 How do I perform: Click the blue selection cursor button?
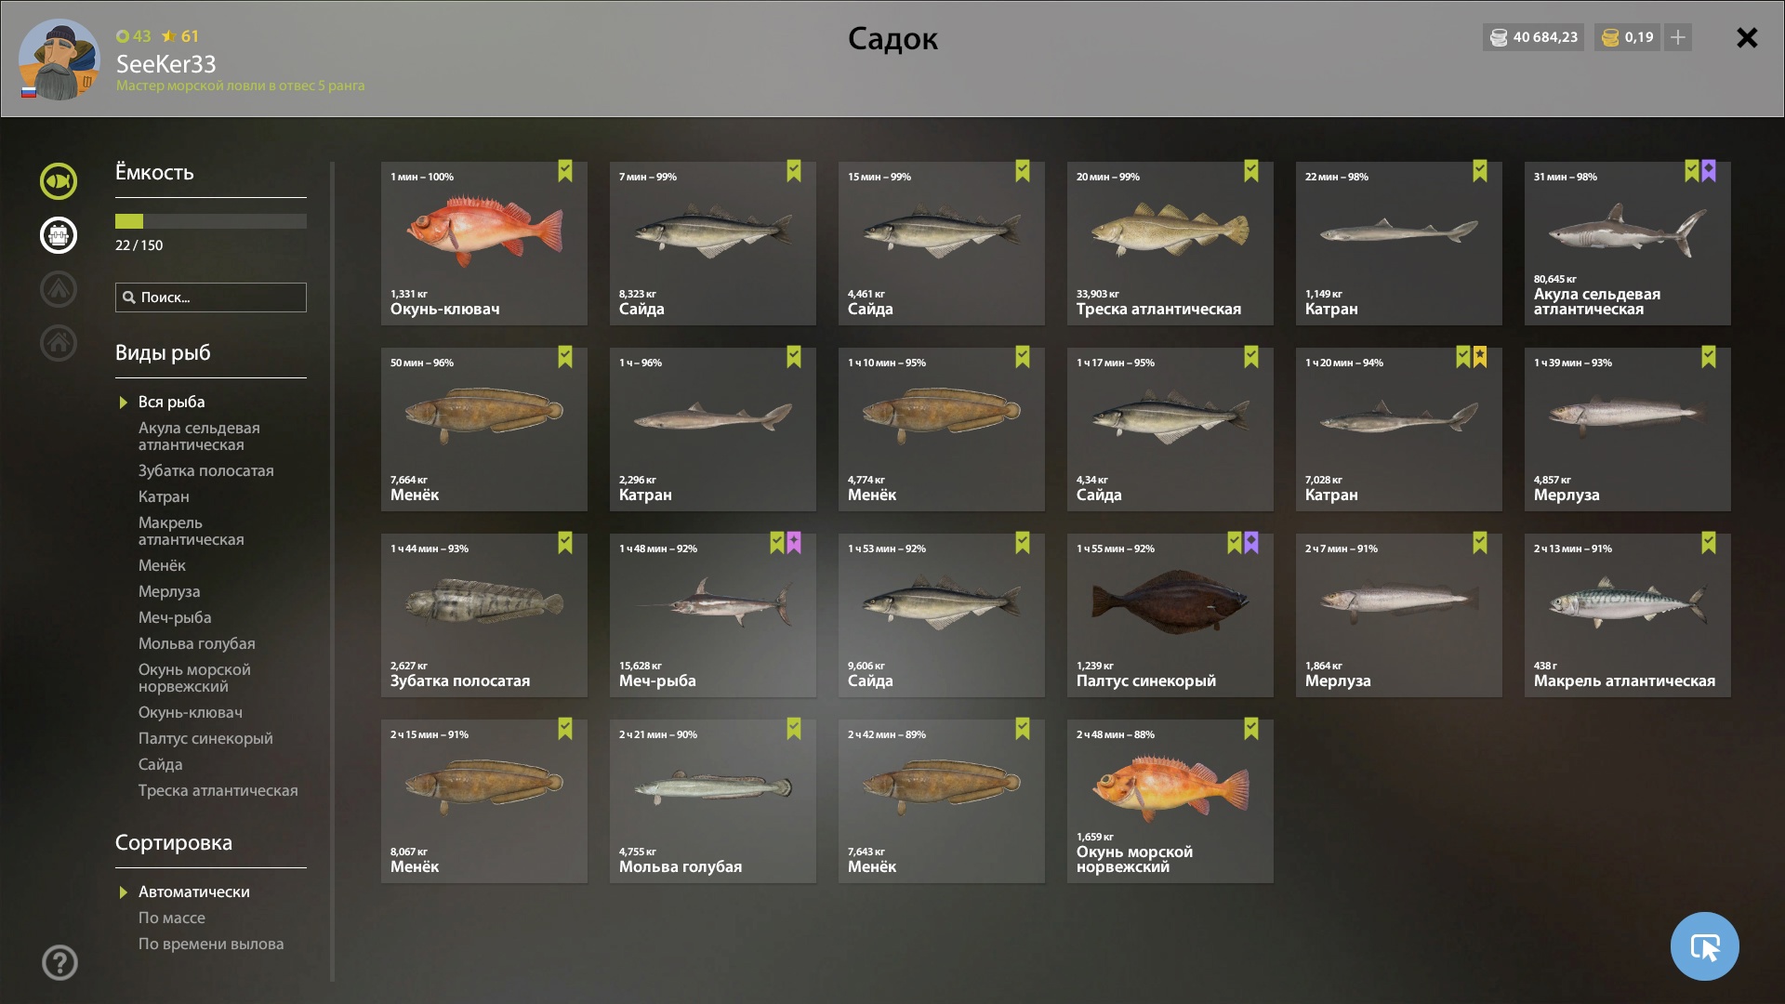1704,946
